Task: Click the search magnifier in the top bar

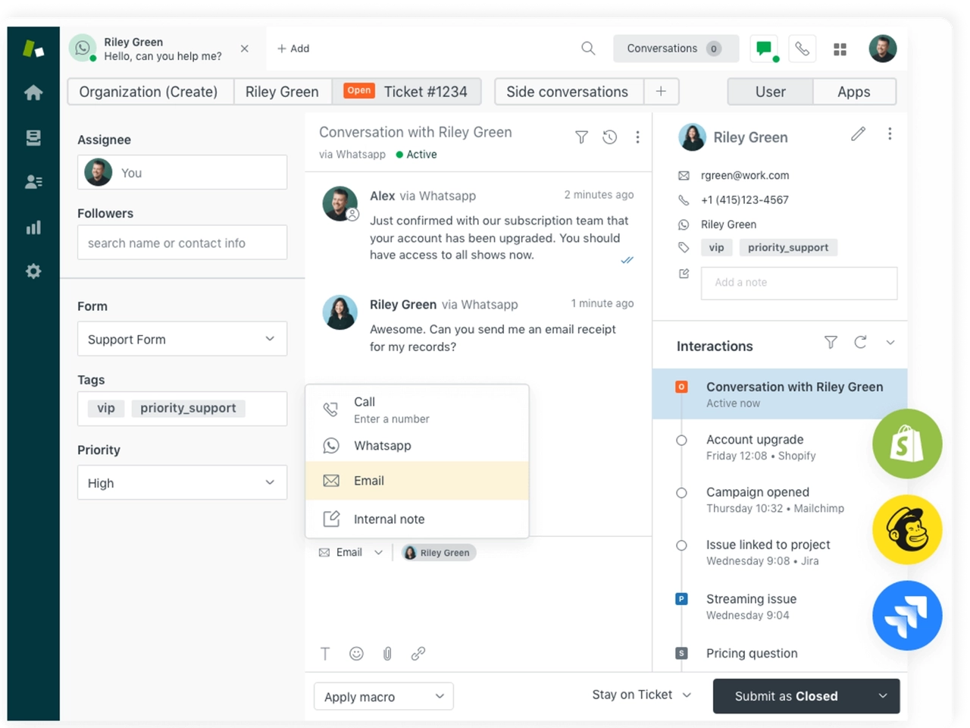Action: [588, 49]
